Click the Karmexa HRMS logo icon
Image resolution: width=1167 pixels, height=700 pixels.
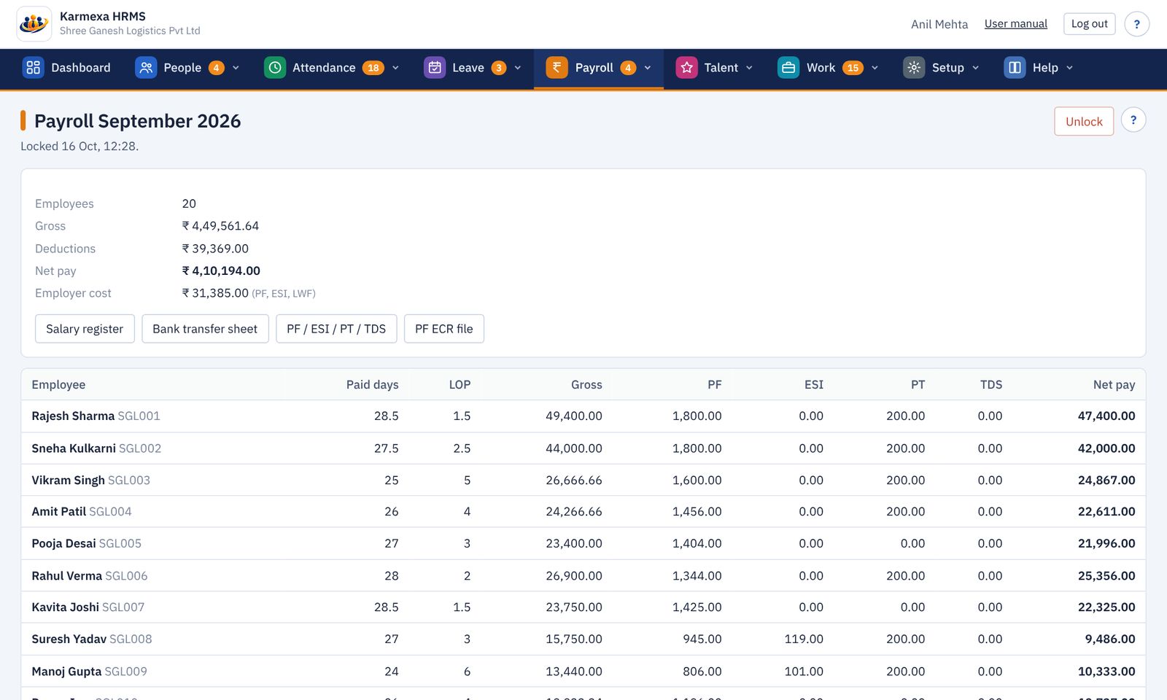click(34, 24)
